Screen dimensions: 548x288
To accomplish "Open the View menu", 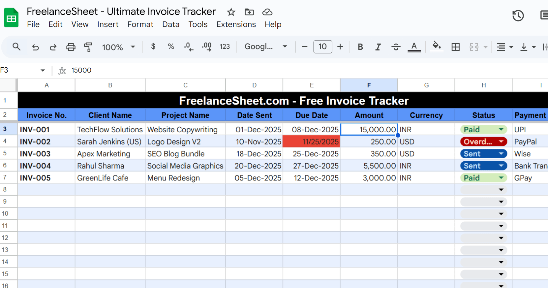I will [80, 24].
